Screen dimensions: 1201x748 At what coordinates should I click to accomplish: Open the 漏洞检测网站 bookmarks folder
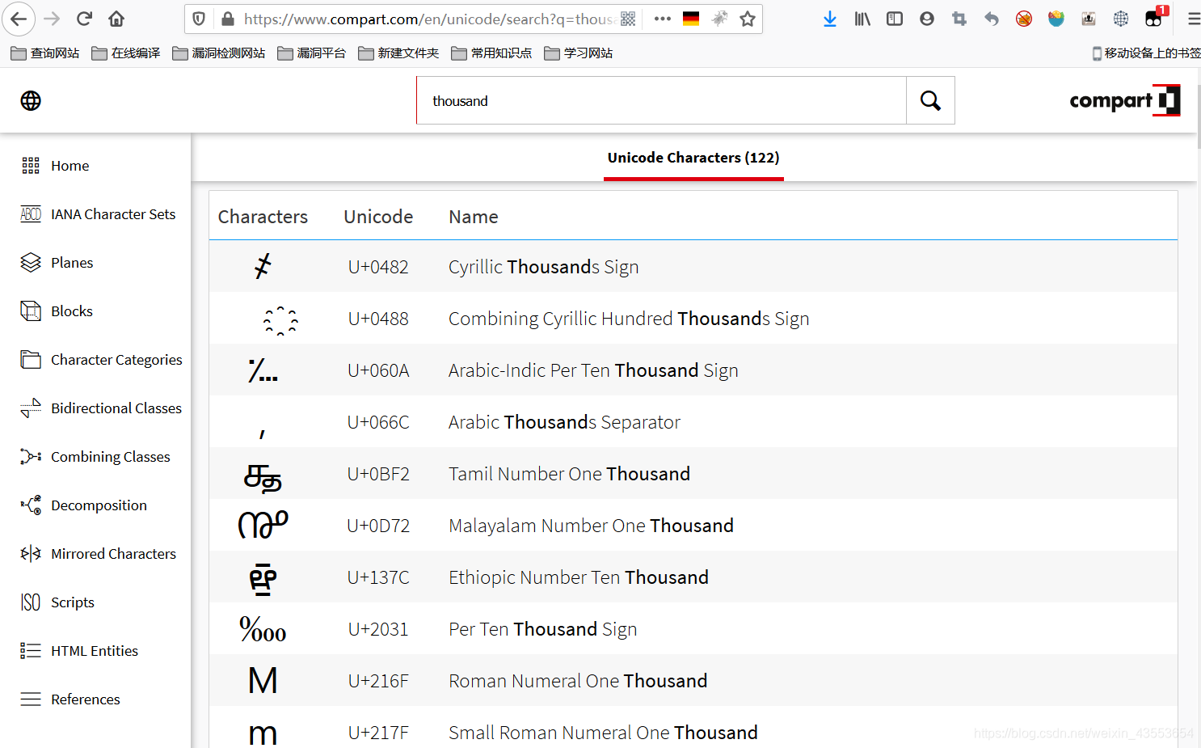tap(219, 53)
